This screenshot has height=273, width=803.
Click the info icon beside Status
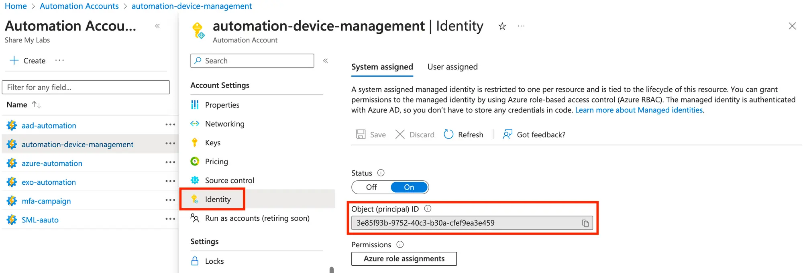[x=381, y=173]
